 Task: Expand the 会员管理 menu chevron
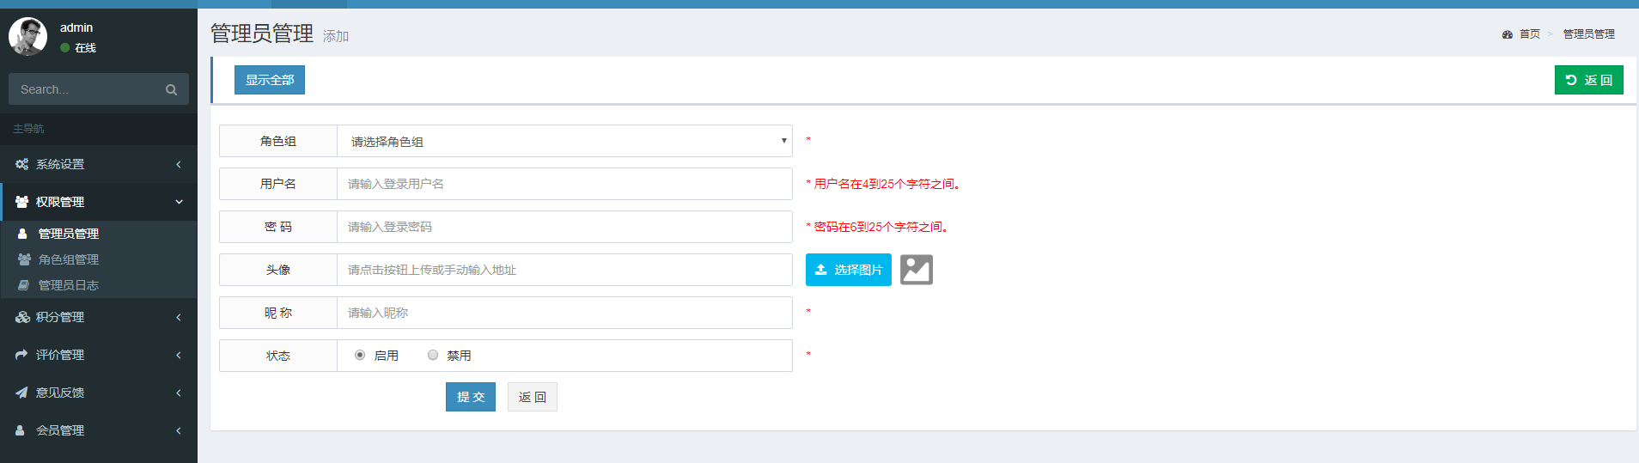coord(179,430)
